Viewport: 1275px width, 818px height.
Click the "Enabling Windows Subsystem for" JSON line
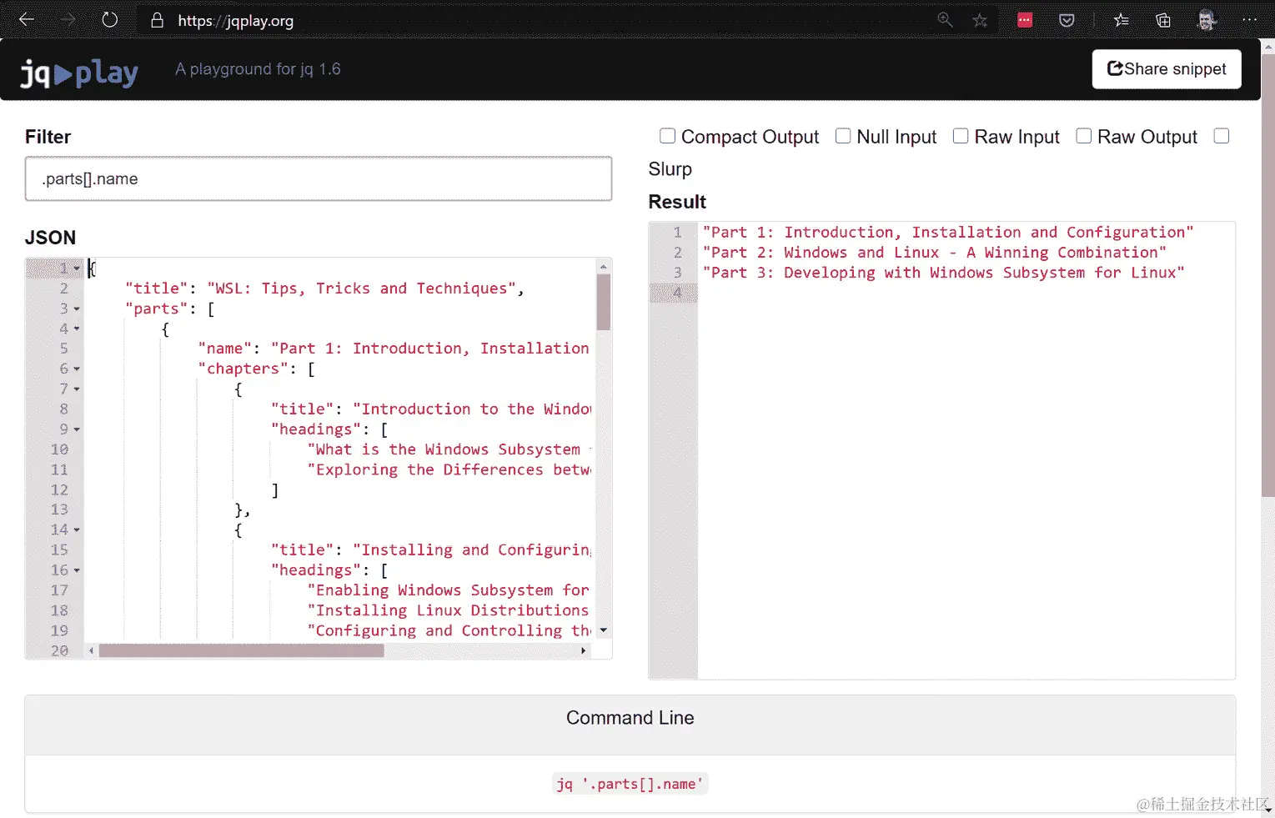449,590
